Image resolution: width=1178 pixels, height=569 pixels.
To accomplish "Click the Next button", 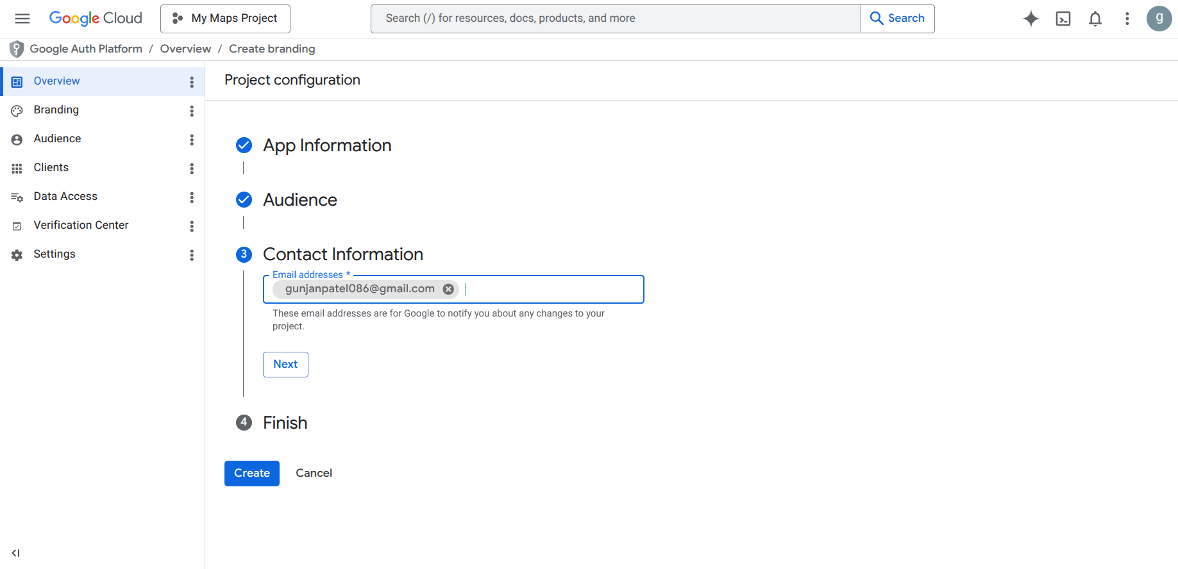I will [x=285, y=365].
